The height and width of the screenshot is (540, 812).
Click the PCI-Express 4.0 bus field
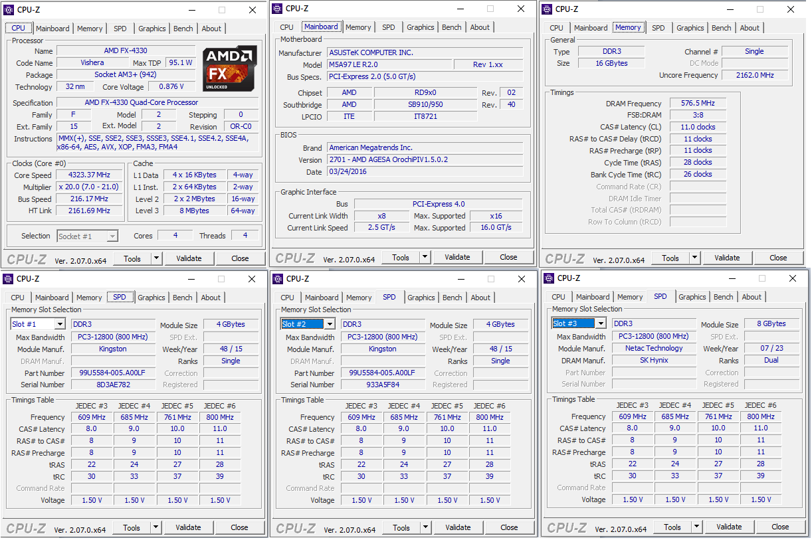point(439,205)
